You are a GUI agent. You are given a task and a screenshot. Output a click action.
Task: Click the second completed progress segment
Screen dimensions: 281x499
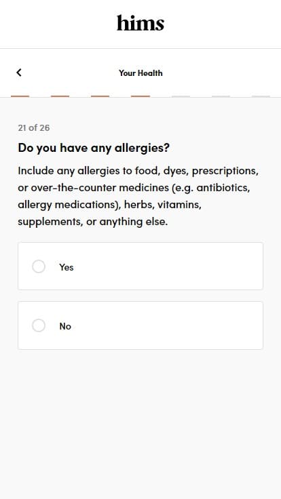[60, 96]
